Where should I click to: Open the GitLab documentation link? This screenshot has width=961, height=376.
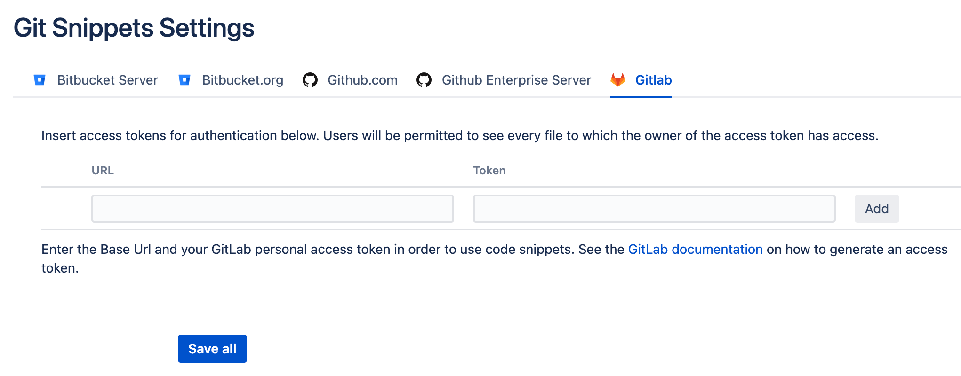(x=696, y=249)
